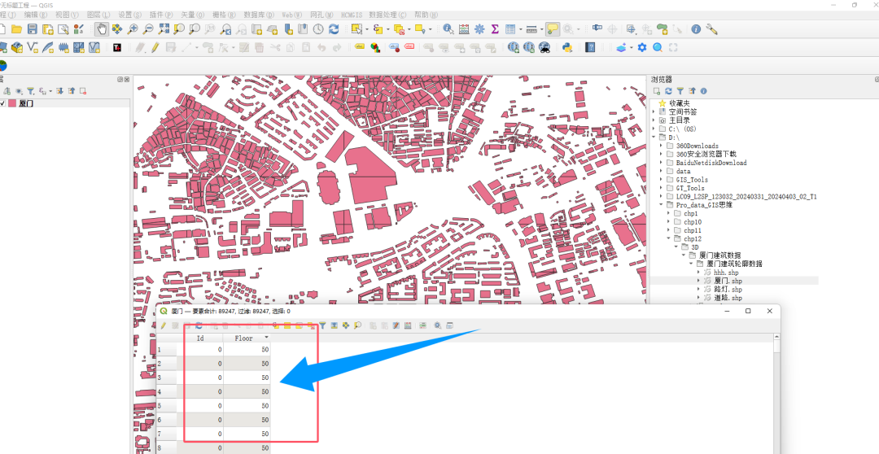This screenshot has width=879, height=454.
Task: Open the Field Calculator abacus icon
Action: 464,29
